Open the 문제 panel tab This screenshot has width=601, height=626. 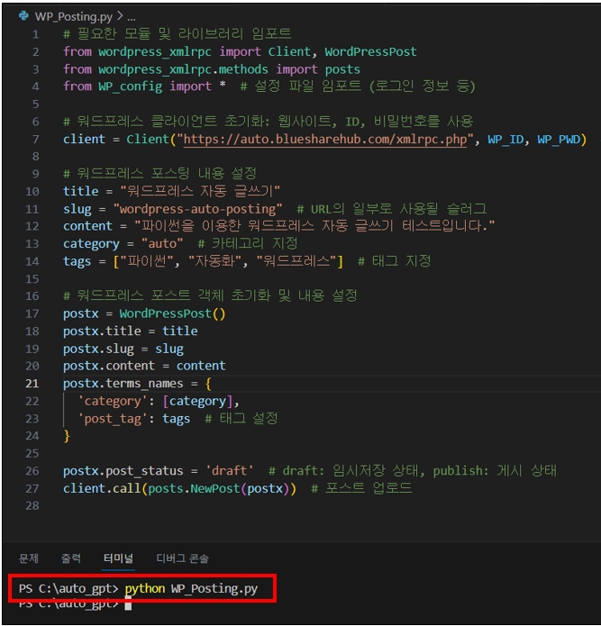(x=29, y=558)
